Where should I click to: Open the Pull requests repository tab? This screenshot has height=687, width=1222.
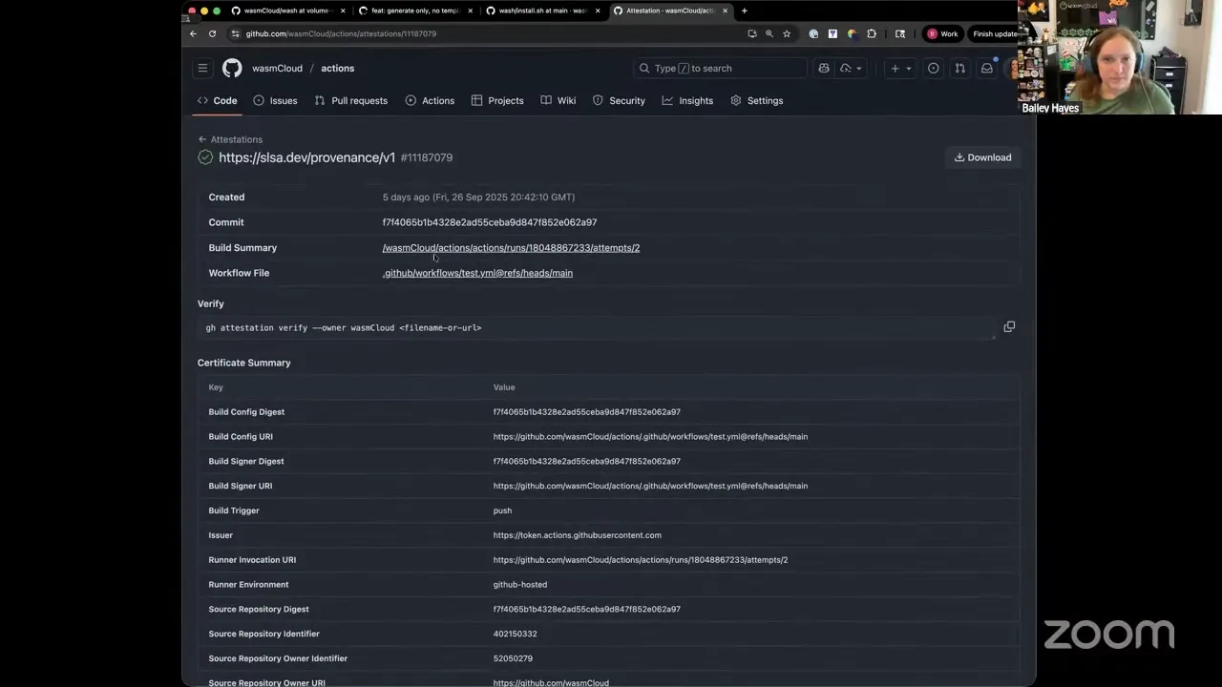(351, 100)
